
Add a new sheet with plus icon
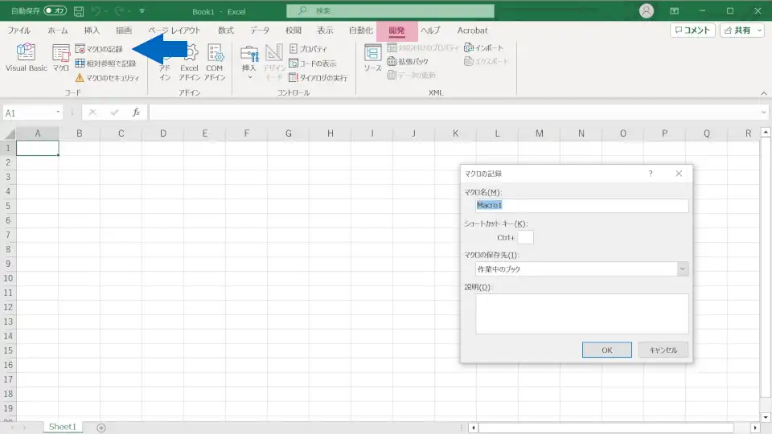click(x=101, y=428)
